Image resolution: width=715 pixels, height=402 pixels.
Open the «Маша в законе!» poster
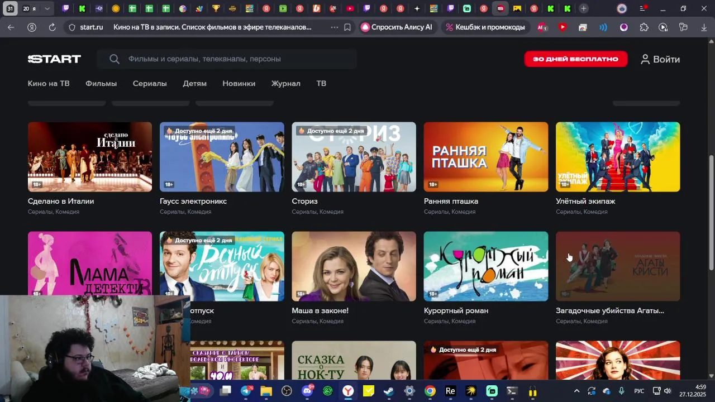click(x=354, y=266)
